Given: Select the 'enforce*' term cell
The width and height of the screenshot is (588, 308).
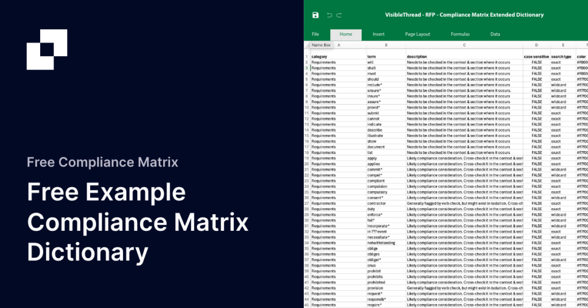Looking at the screenshot, I should (386, 215).
